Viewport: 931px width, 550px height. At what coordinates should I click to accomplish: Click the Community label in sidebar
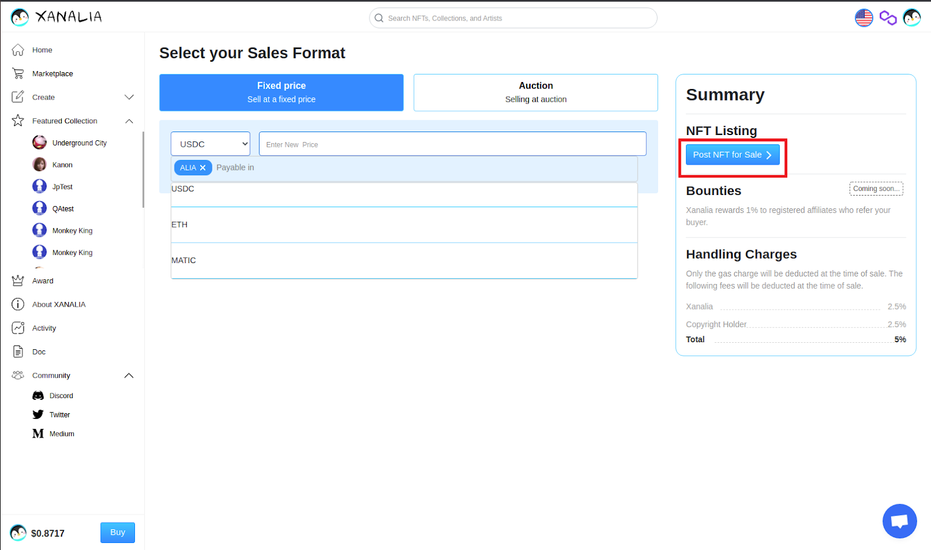pyautogui.click(x=51, y=375)
